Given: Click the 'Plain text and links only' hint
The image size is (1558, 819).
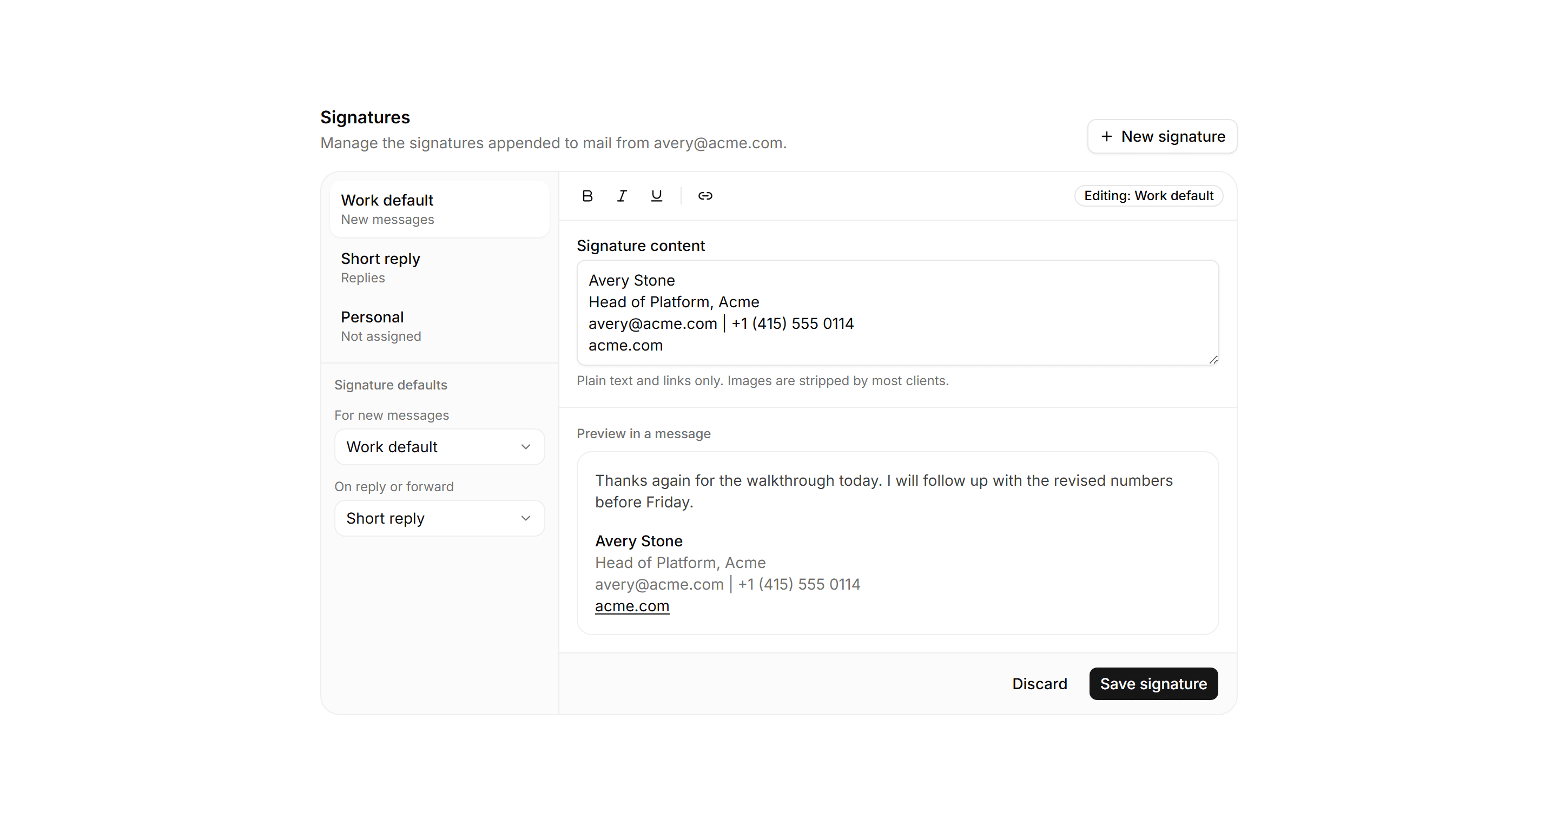Looking at the screenshot, I should 763,381.
